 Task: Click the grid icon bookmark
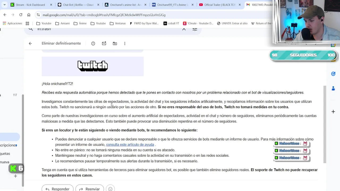point(27,23)
